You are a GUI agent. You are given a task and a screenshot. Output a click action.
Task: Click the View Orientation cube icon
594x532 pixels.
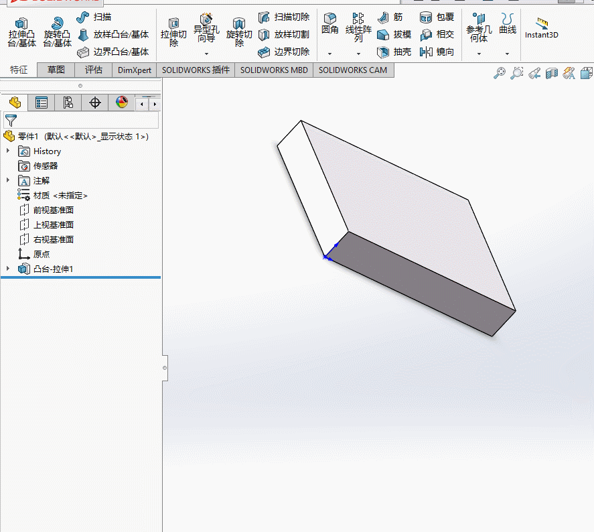587,73
